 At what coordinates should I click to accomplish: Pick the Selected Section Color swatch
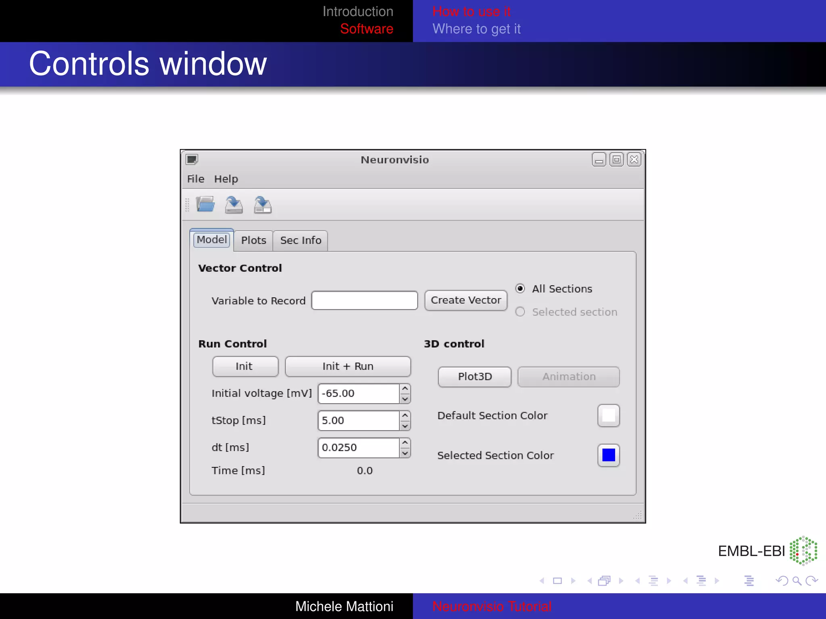click(609, 455)
